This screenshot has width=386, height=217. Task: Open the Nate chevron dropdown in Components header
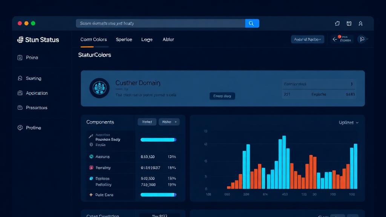click(x=169, y=122)
